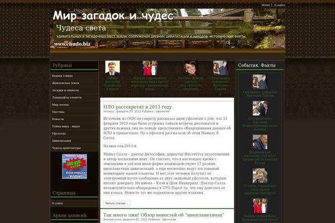Open the red dresses thumbnail in the top strip
335x223 pixels.
(x=150, y=68)
